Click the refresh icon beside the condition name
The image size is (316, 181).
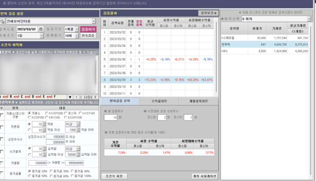[x=3, y=21]
